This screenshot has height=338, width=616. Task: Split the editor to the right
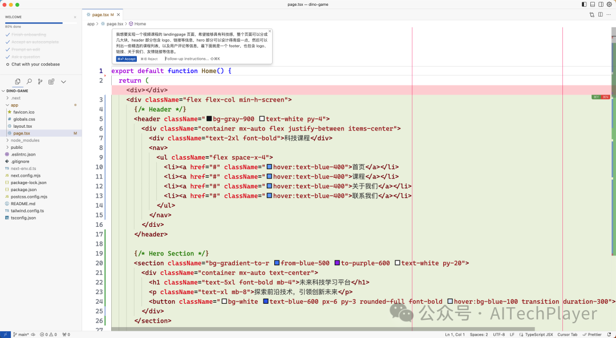[600, 14]
